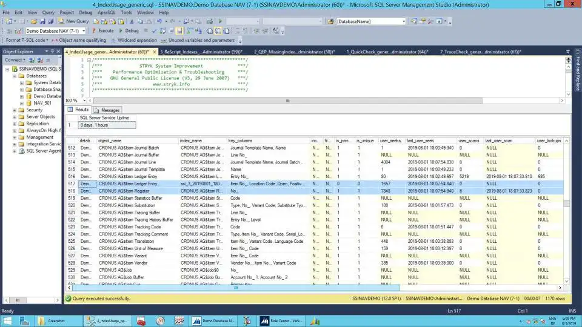582x327 pixels.
Task: Switch to the 7_TraceCheck_gener tab
Action: click(x=481, y=52)
